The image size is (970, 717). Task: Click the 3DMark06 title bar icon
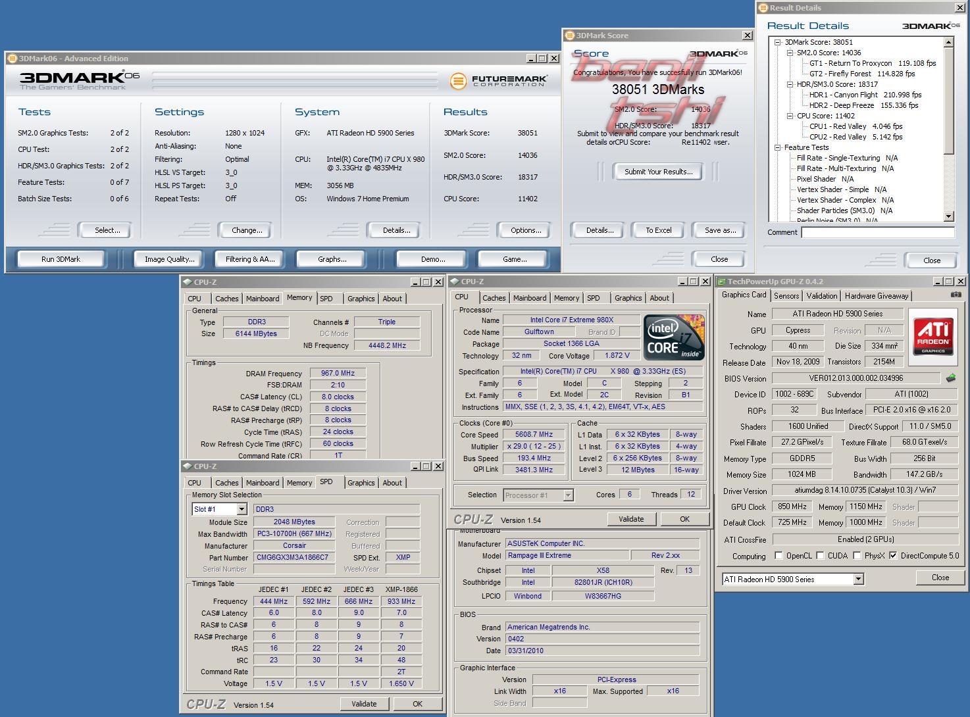coord(12,59)
